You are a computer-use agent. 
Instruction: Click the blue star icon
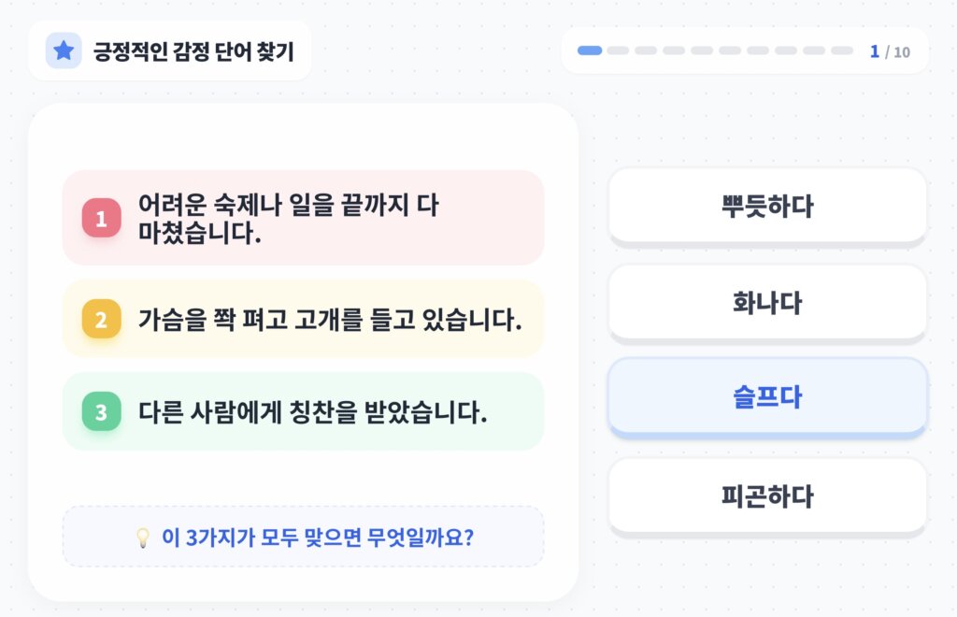point(64,50)
